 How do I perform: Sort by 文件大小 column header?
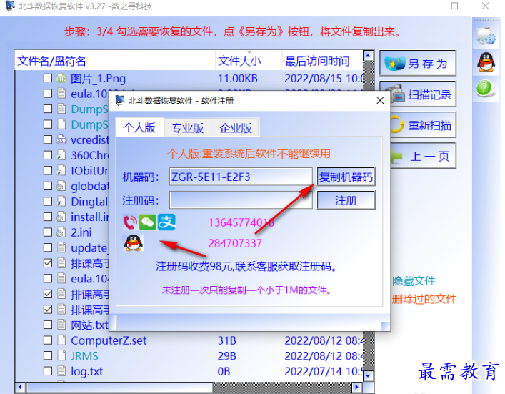pos(249,61)
